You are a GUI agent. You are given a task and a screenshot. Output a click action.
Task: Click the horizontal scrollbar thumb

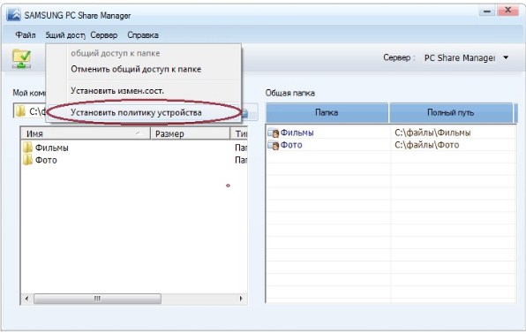[x=97, y=299]
